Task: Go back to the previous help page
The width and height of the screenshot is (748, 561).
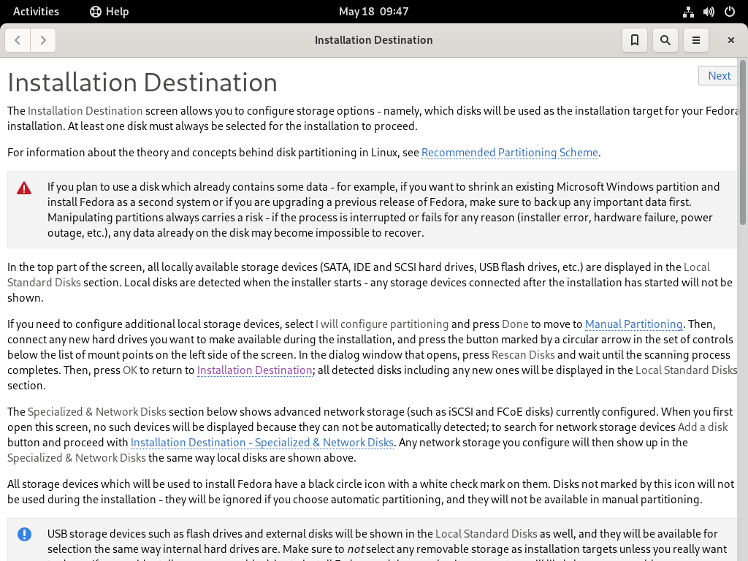Action: pos(18,40)
